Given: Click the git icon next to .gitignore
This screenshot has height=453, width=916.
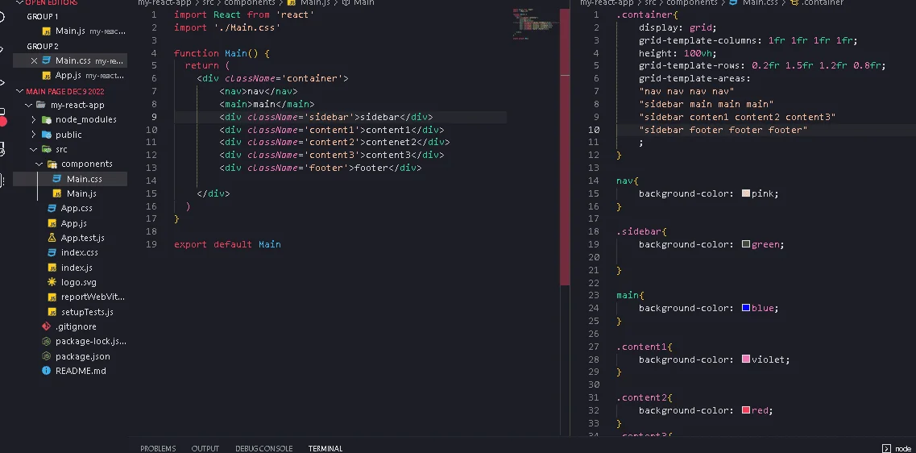Looking at the screenshot, I should pyautogui.click(x=46, y=326).
